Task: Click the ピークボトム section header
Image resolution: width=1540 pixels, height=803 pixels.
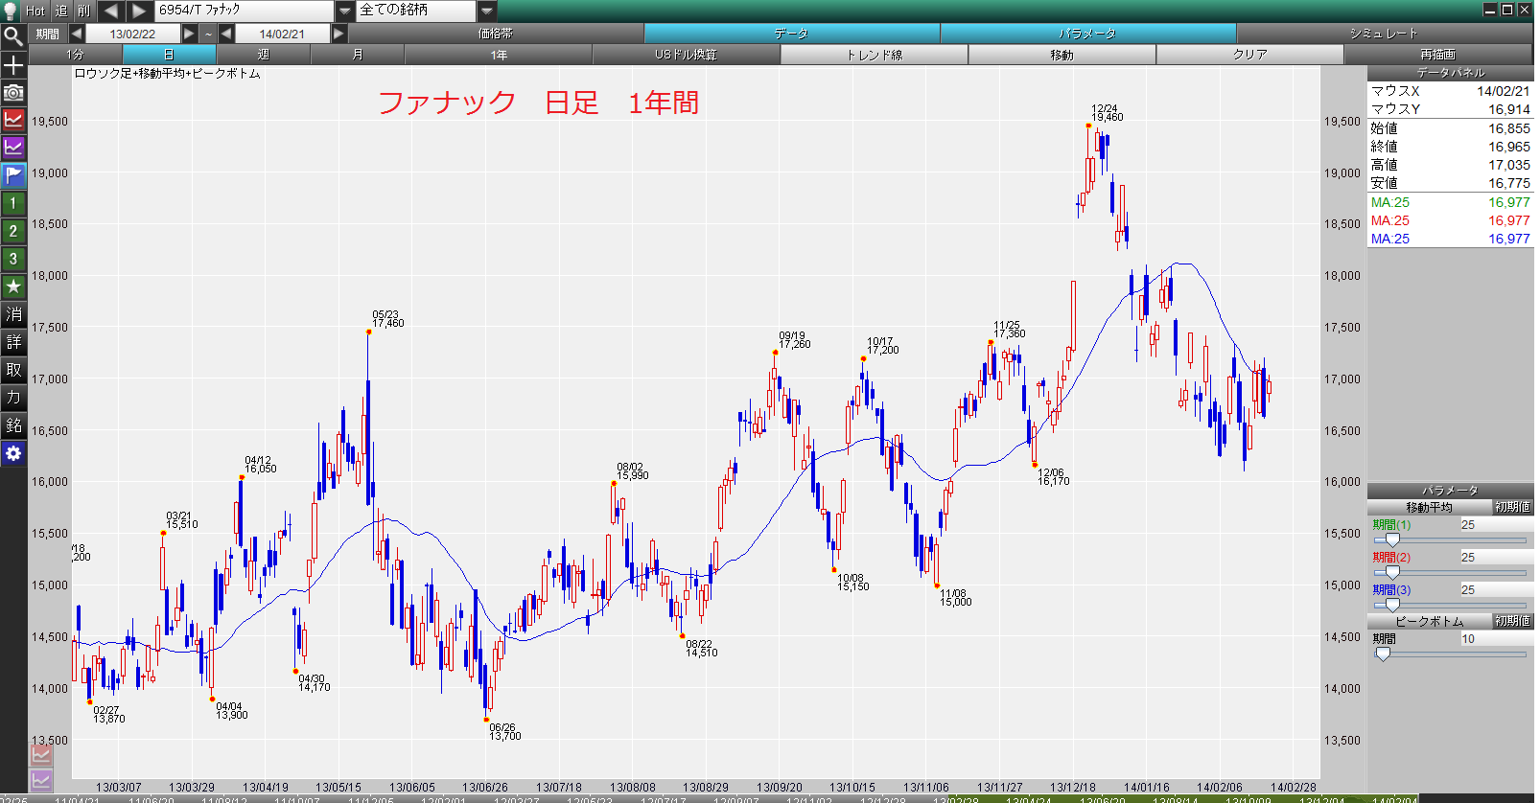Action: 1429,621
